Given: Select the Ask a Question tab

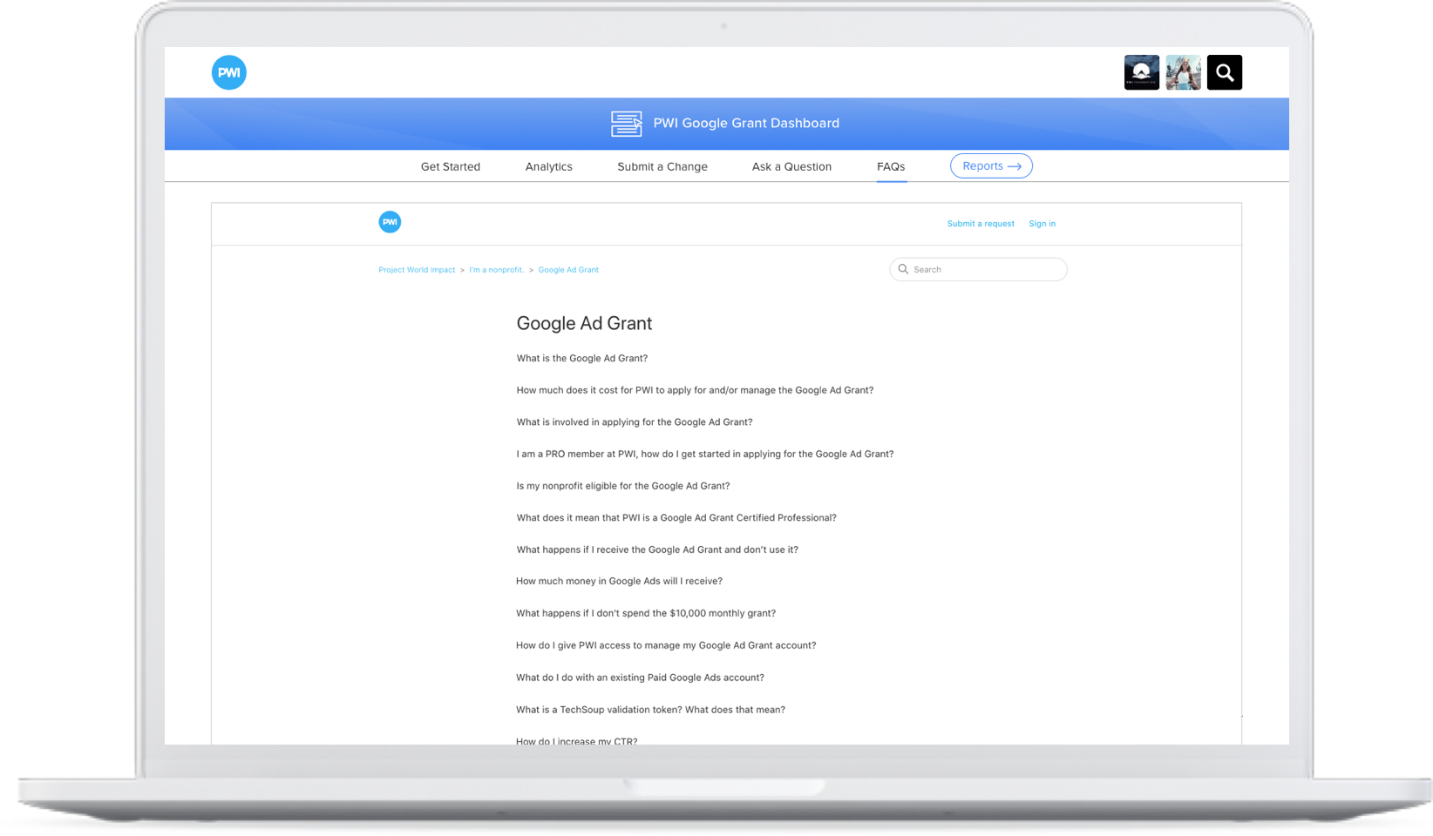Looking at the screenshot, I should 791,166.
